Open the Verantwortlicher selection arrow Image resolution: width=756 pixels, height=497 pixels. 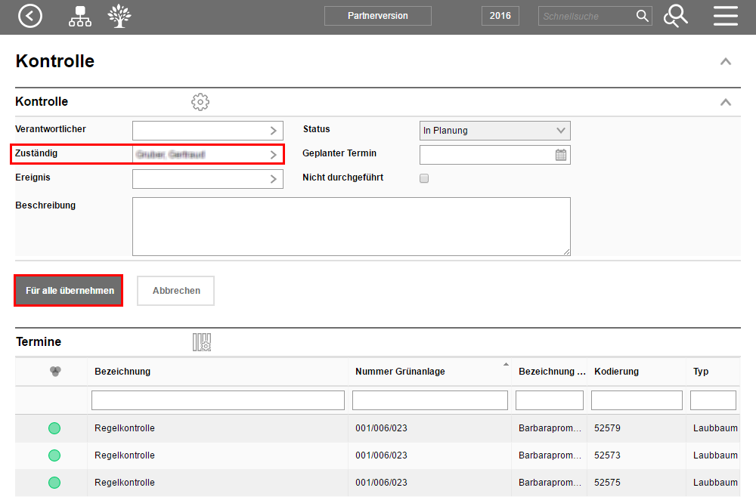pyautogui.click(x=273, y=131)
